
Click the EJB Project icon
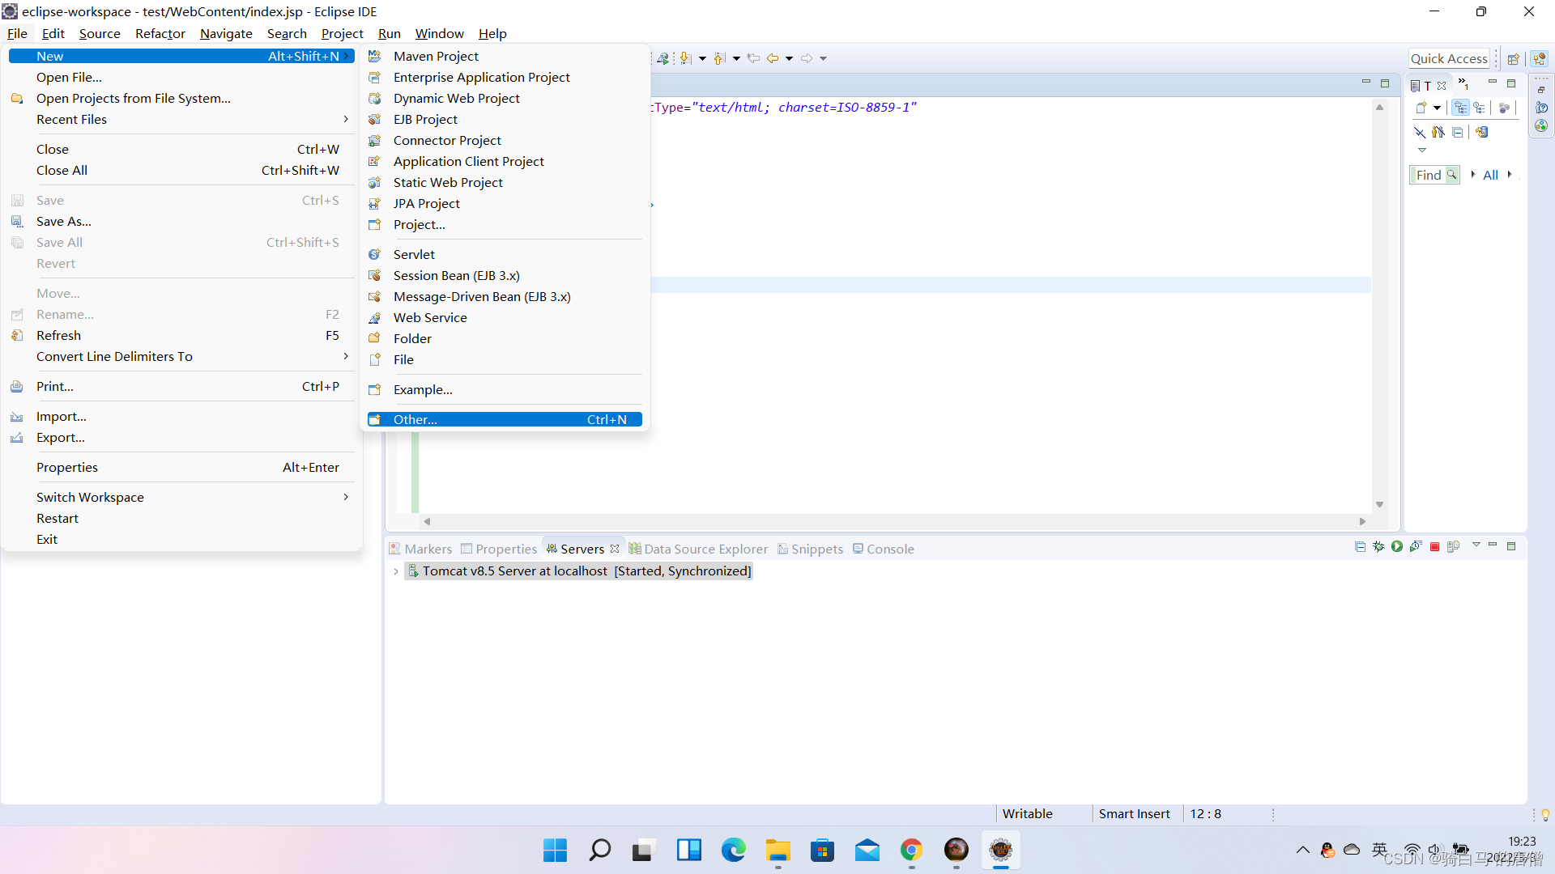coord(375,119)
